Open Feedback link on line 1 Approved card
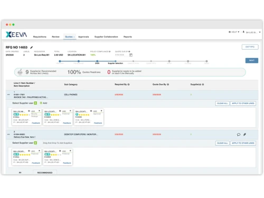The image size is (264, 198). point(98,123)
